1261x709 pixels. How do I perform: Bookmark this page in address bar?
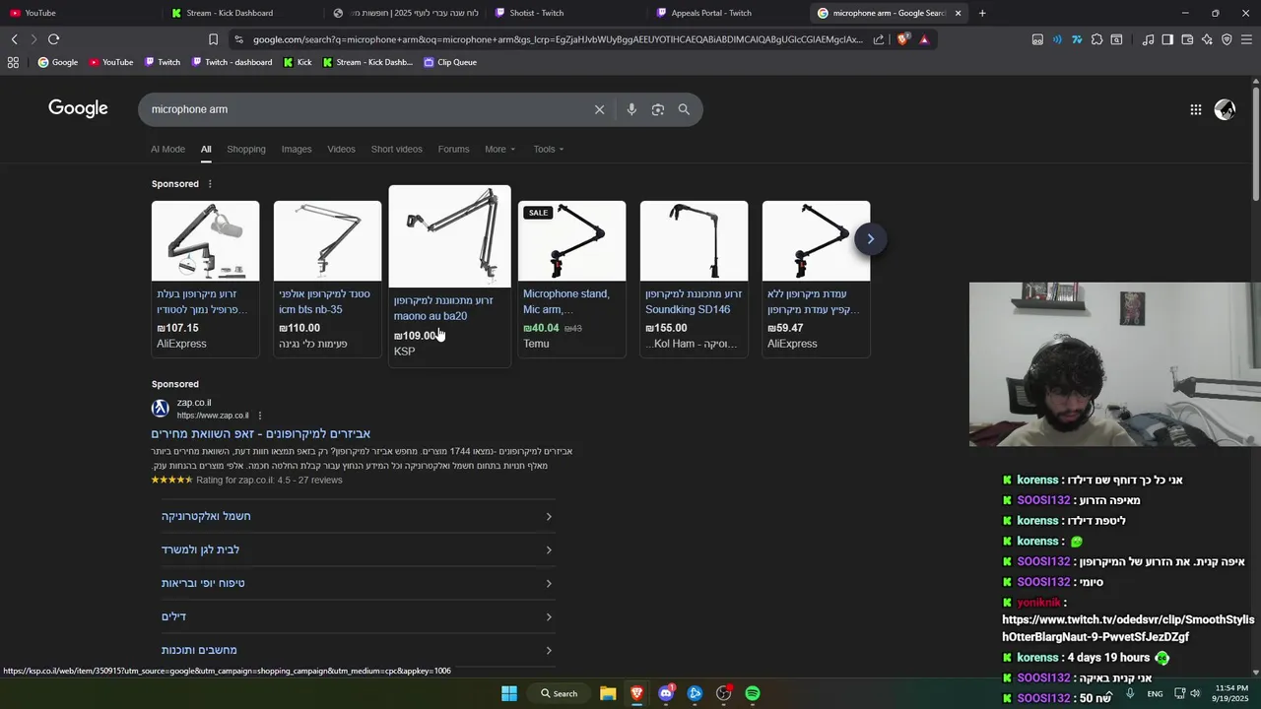213,39
